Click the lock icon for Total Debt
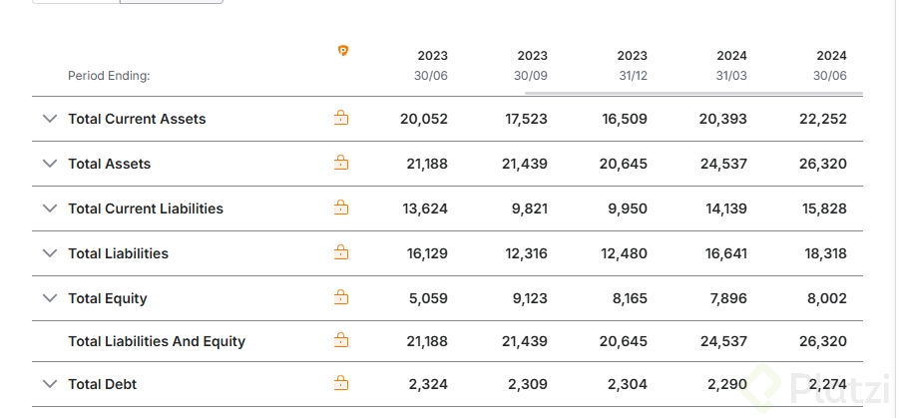Screen dimensions: 898x418 click(341, 384)
